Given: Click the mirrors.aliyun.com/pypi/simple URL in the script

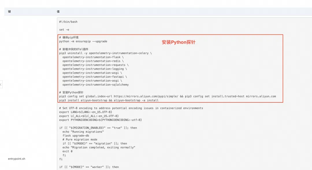Looking at the screenshot, I should pyautogui.click(x=146, y=96).
